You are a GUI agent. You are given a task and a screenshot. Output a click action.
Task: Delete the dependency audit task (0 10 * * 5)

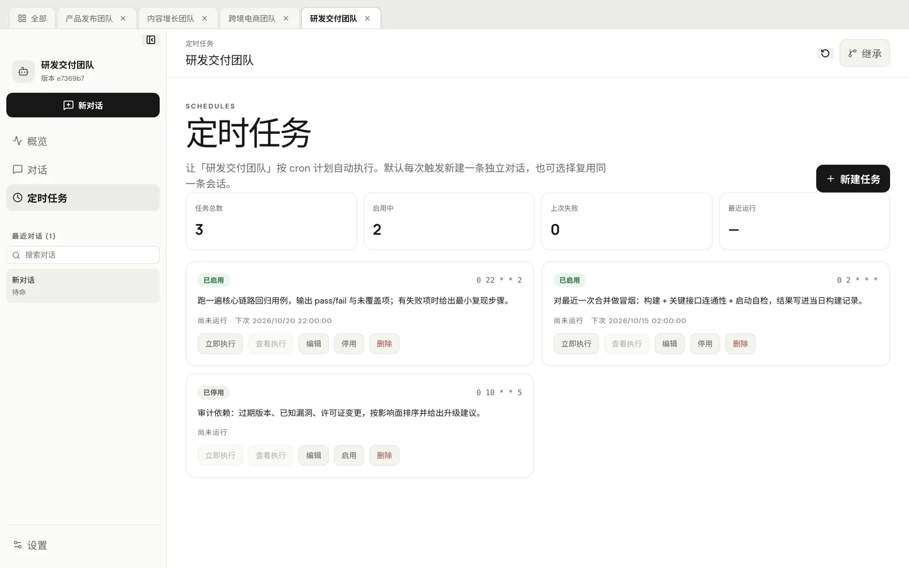pos(384,456)
